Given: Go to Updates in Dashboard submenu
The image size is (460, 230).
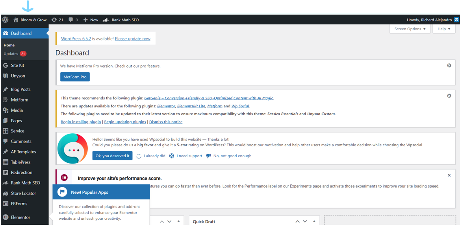Looking at the screenshot, I should (x=11, y=54).
